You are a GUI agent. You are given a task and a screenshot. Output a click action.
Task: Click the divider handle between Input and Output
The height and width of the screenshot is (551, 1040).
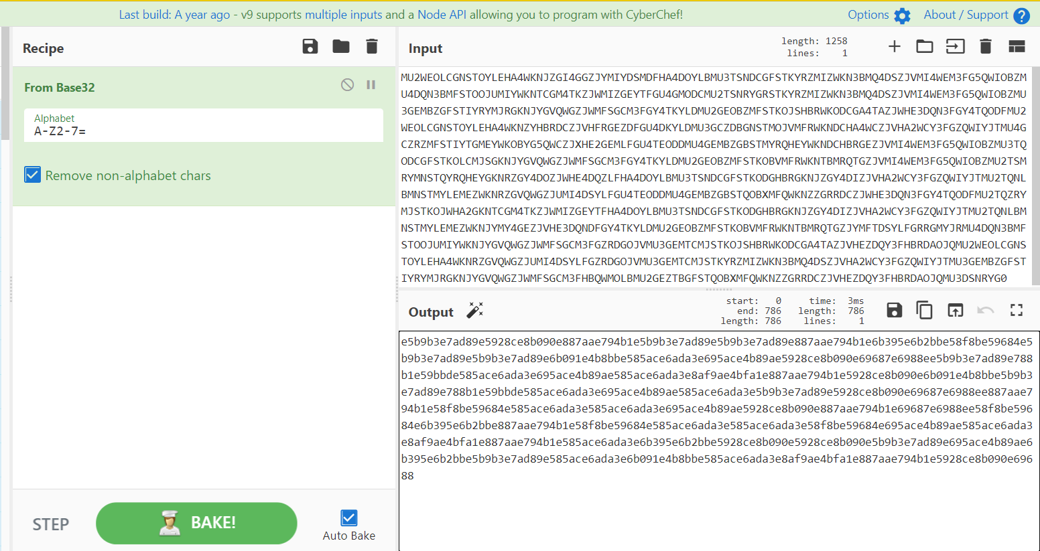point(719,289)
